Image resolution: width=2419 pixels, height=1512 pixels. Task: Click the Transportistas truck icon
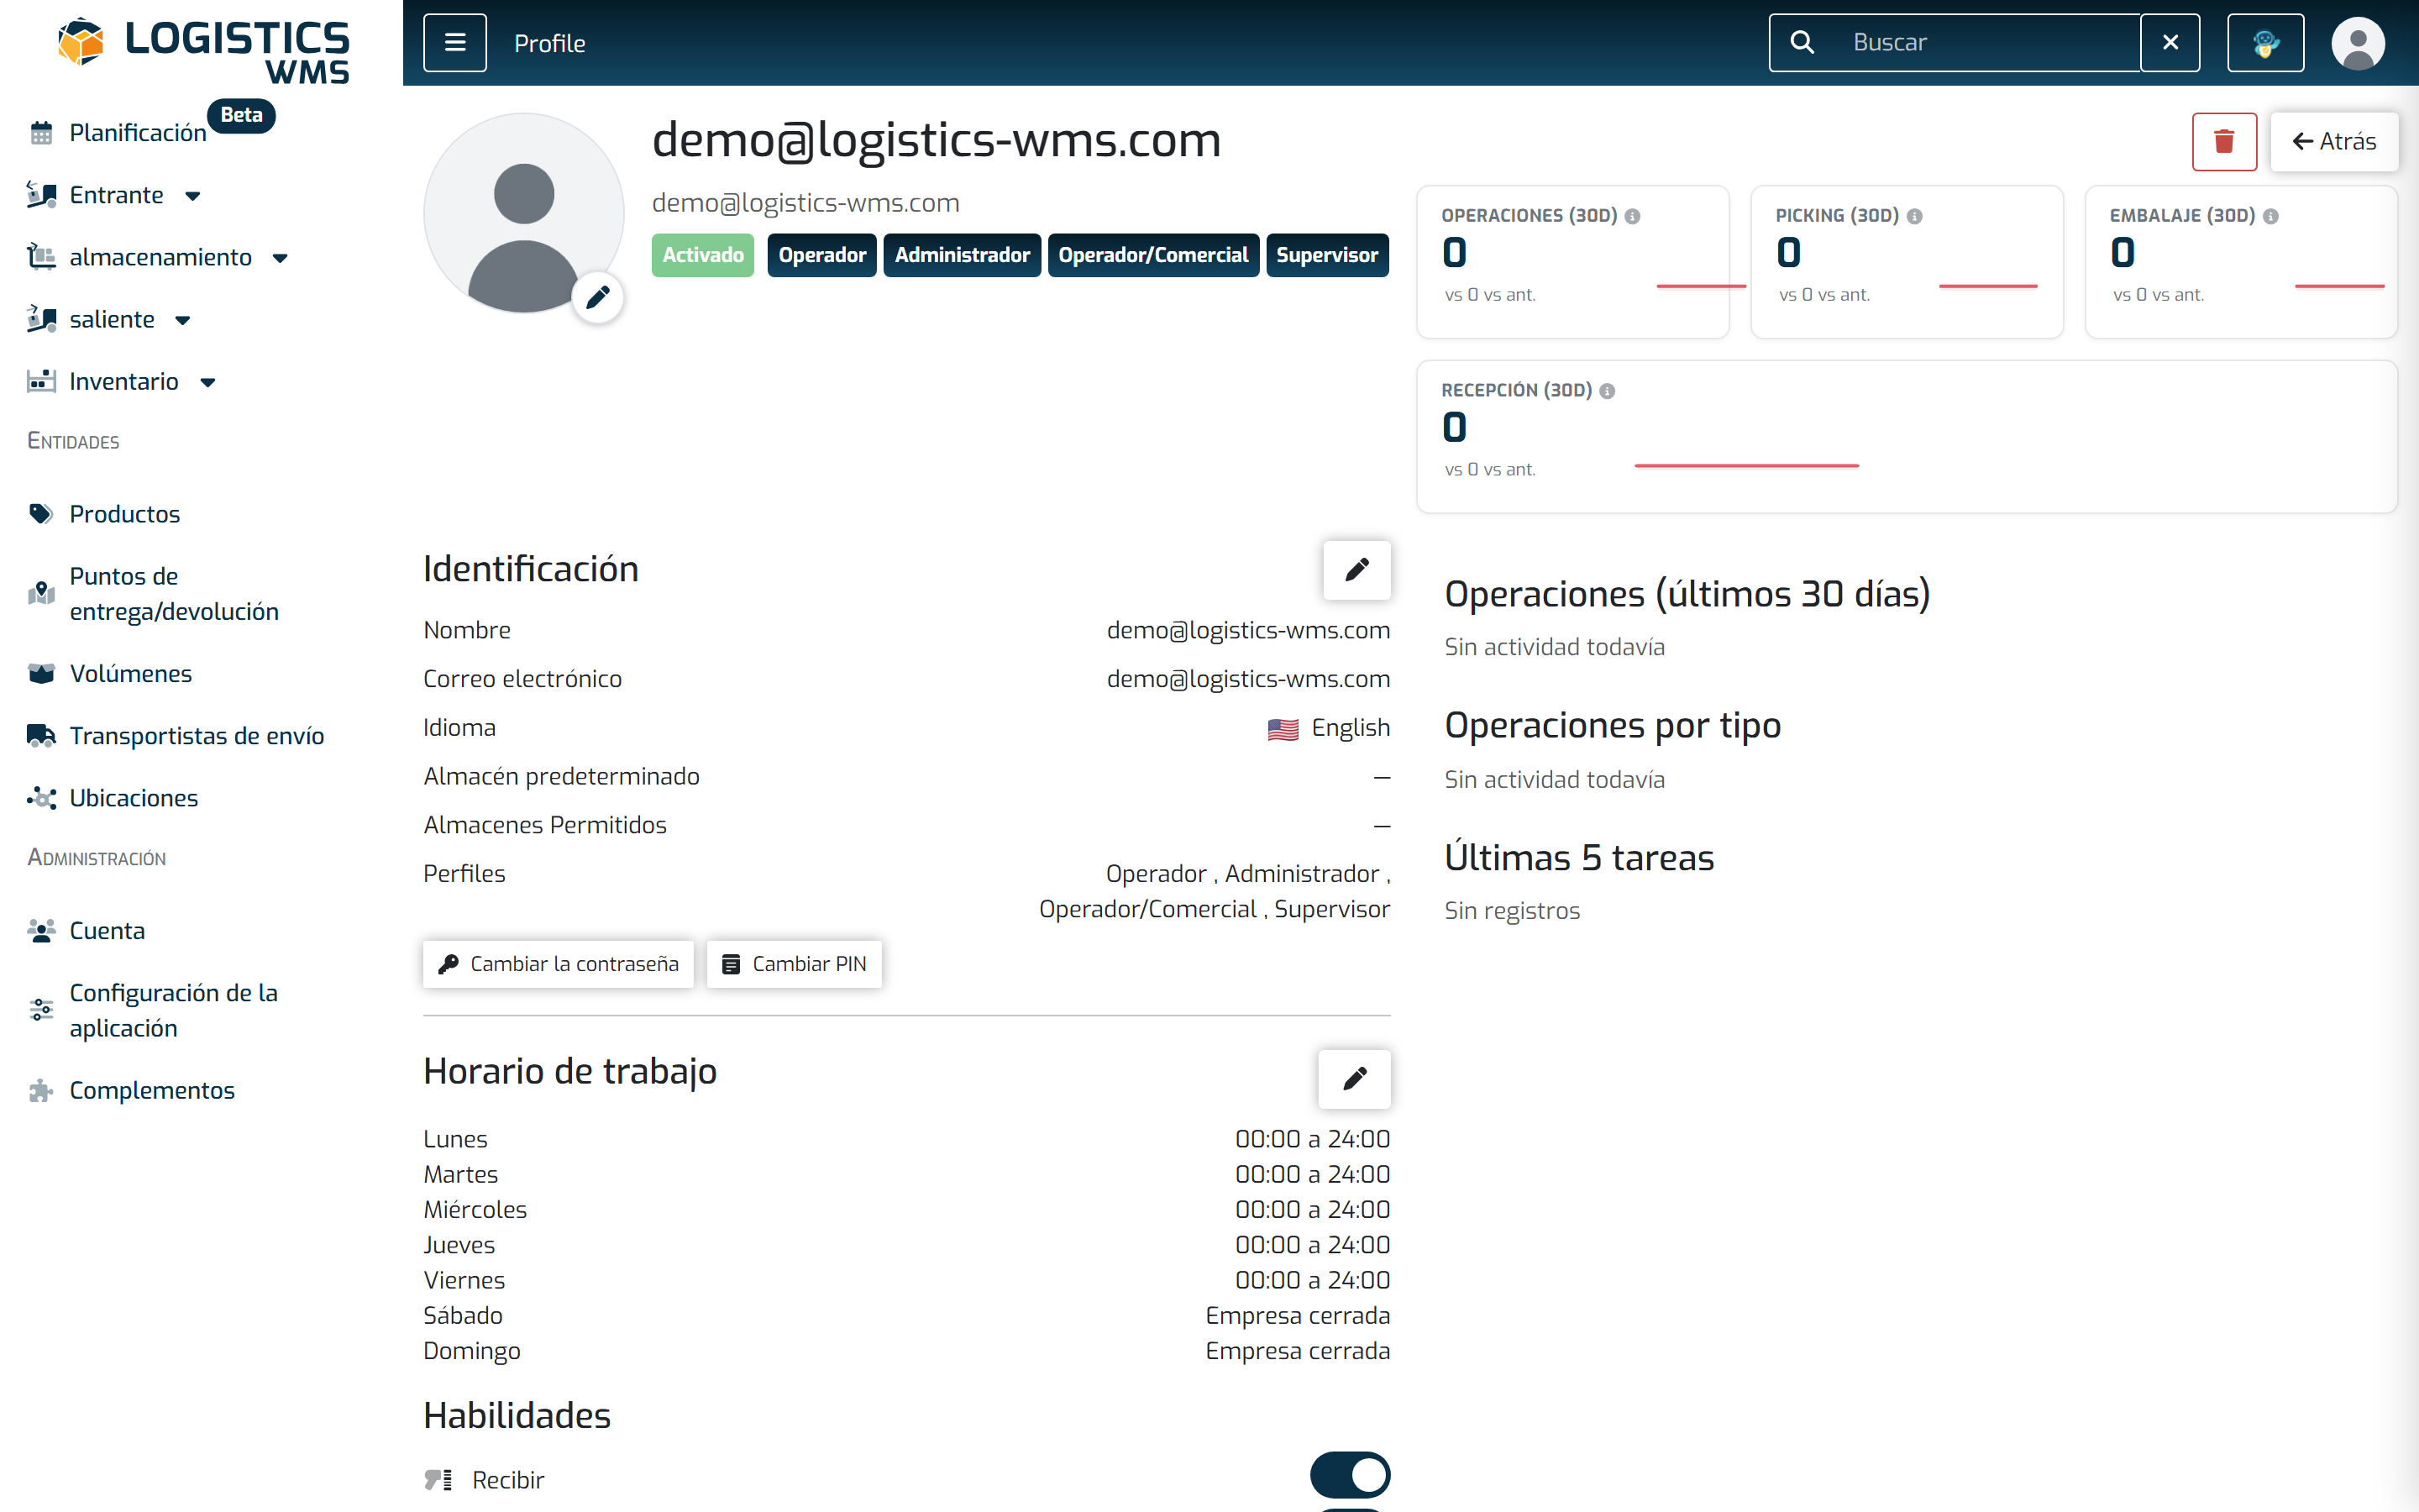[41, 736]
